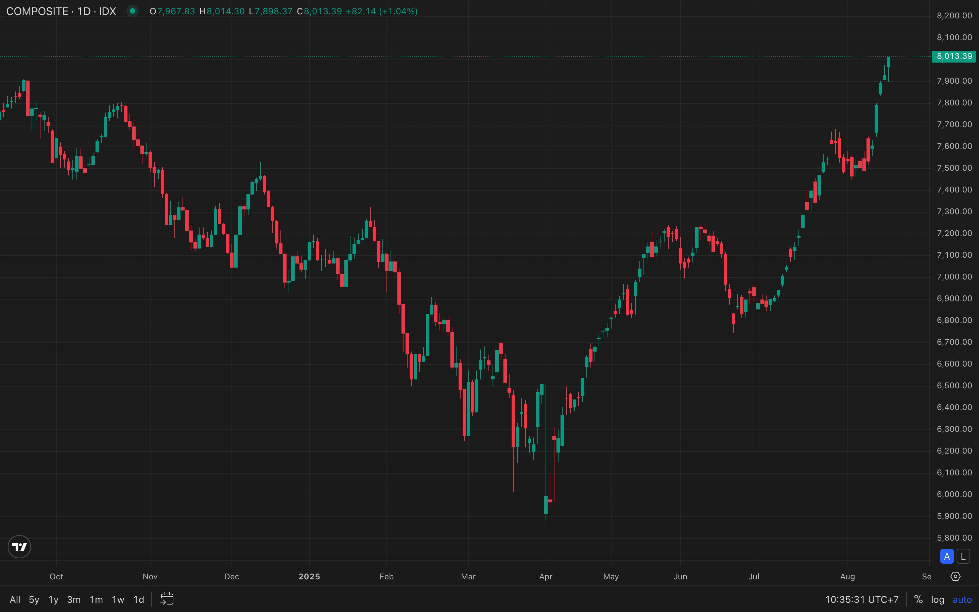Click the 8,013.39 current price label
The image size is (979, 612).
pyautogui.click(x=954, y=56)
